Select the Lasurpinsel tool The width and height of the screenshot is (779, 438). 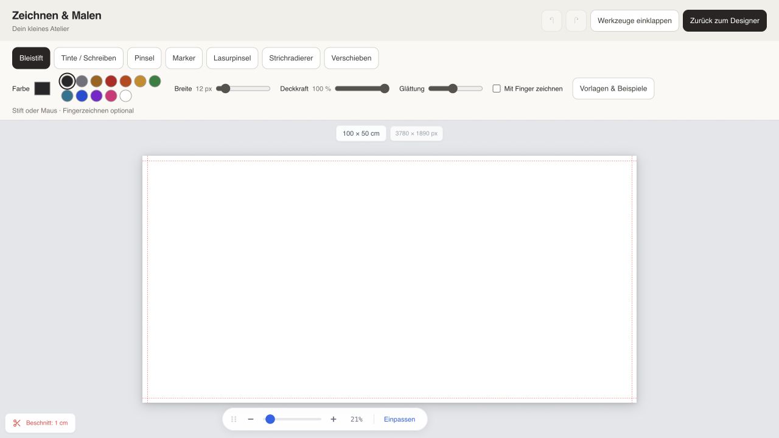point(232,58)
